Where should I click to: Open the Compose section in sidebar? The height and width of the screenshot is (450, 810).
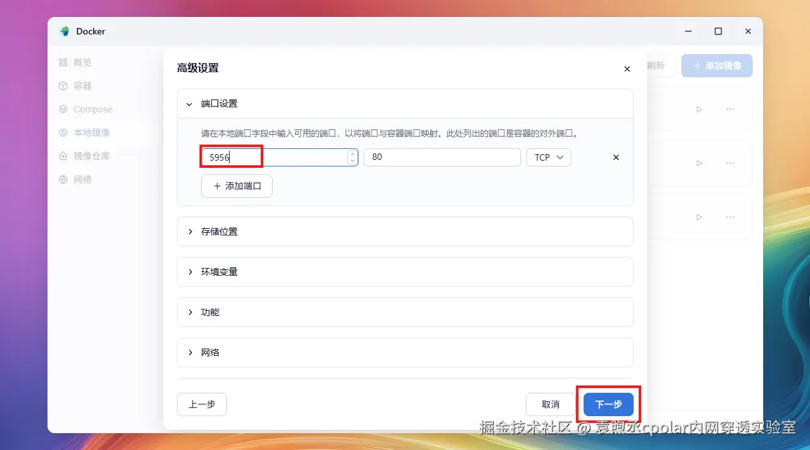(x=85, y=109)
